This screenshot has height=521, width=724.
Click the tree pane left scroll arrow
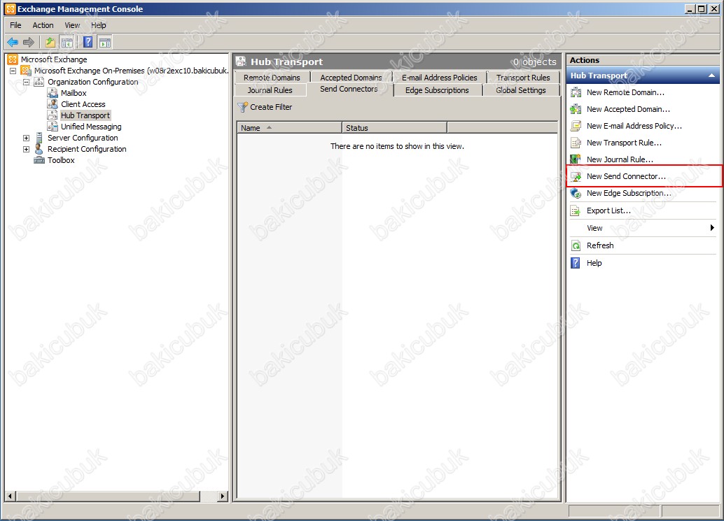click(x=11, y=496)
